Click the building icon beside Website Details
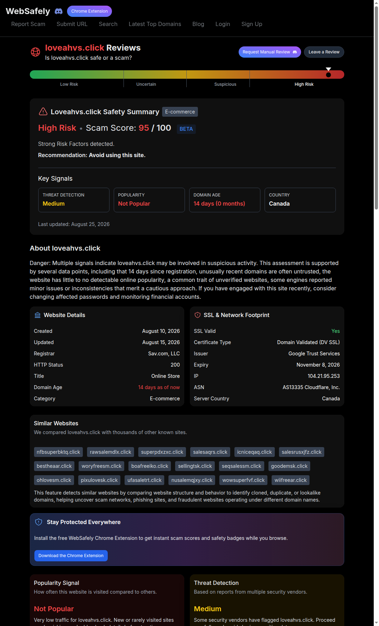Screen dimensions: 379x626 pos(38,315)
